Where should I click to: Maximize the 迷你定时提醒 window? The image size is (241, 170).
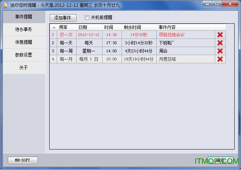[217, 4]
